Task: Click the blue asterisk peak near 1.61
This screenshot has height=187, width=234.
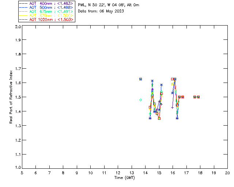Action: coord(152,81)
